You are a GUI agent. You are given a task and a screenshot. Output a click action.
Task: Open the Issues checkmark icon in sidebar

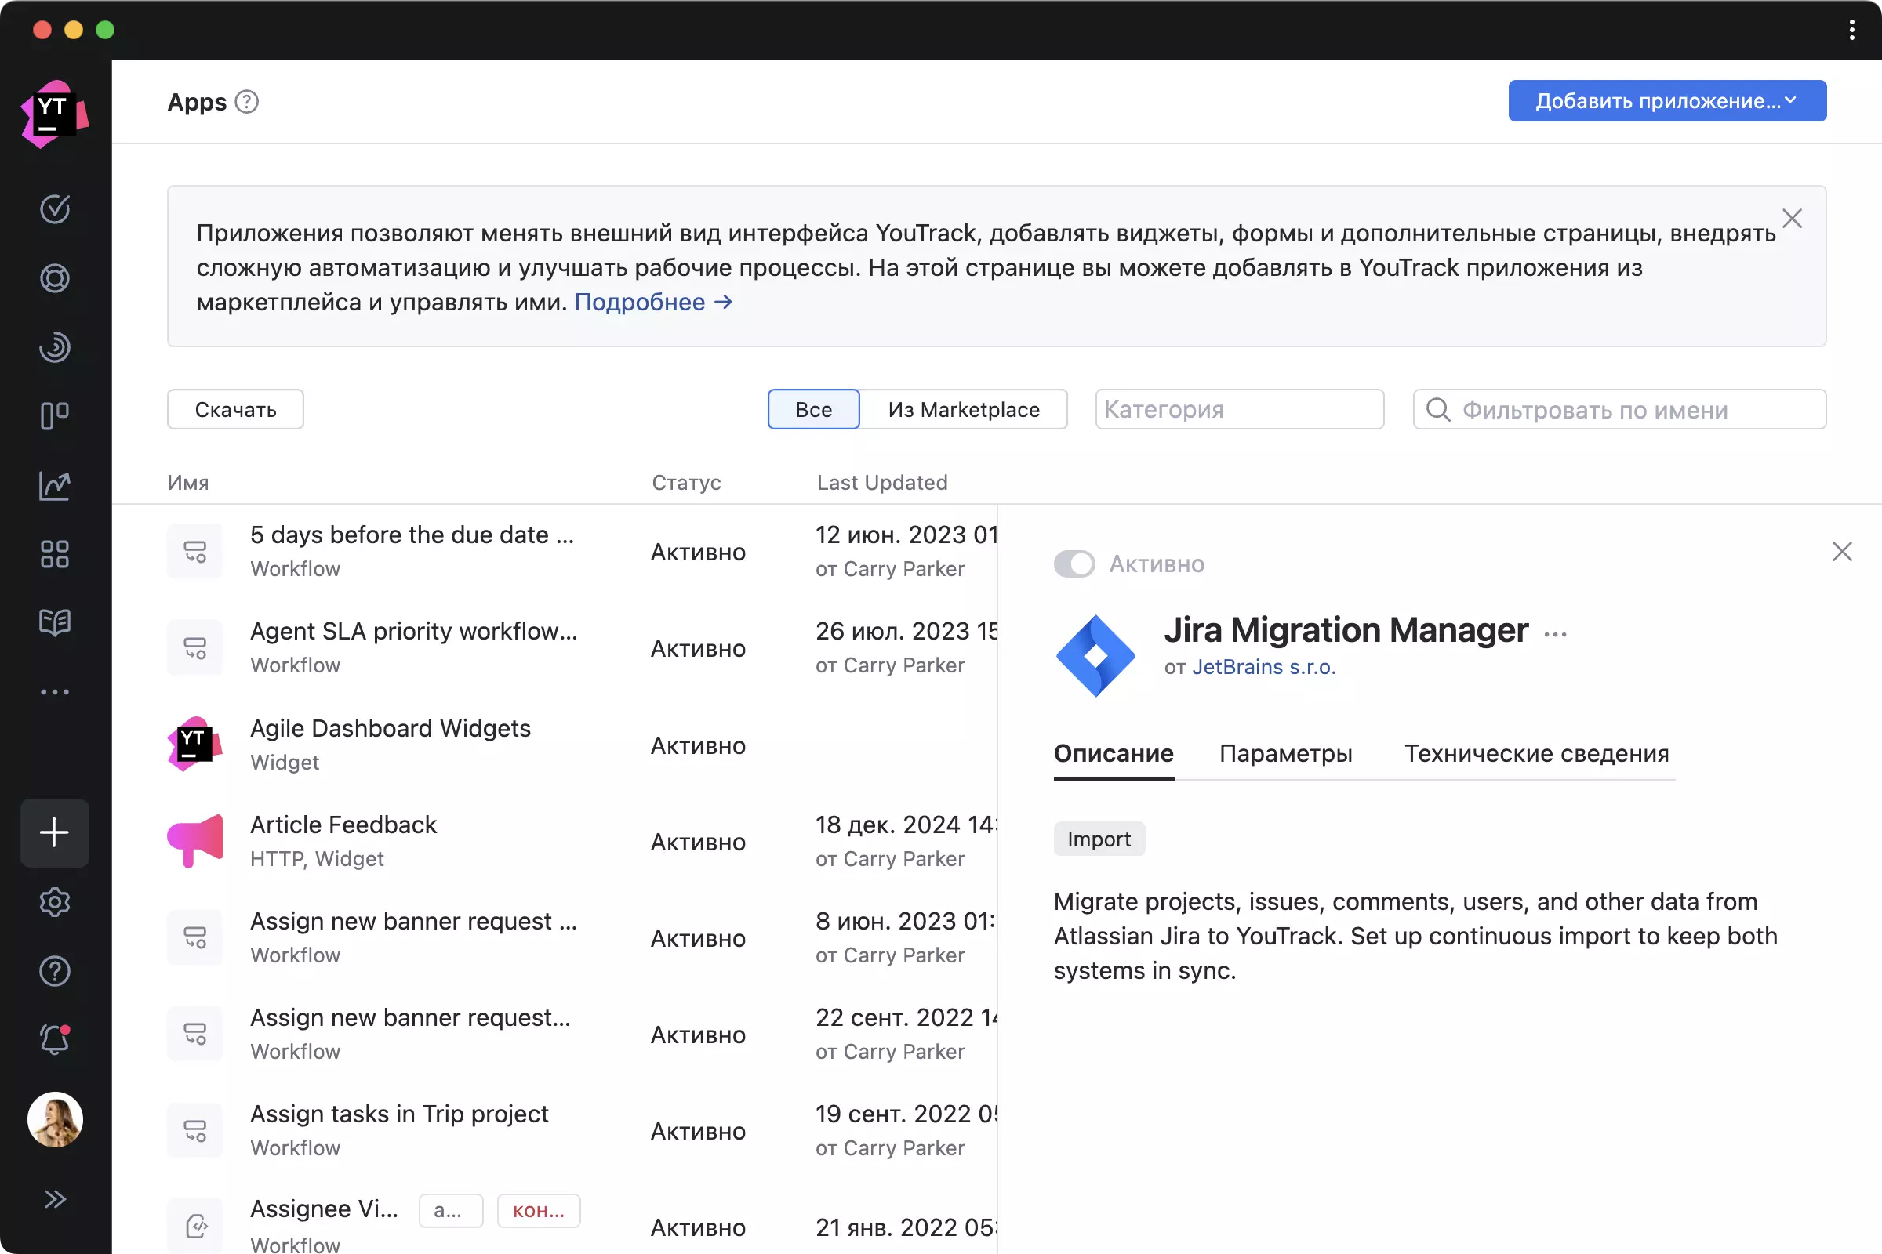pos(54,208)
